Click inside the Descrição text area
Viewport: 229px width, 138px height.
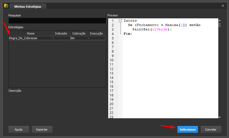tap(57, 107)
